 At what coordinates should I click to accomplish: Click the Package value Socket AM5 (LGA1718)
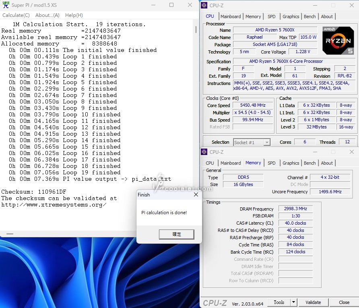[x=275, y=44]
